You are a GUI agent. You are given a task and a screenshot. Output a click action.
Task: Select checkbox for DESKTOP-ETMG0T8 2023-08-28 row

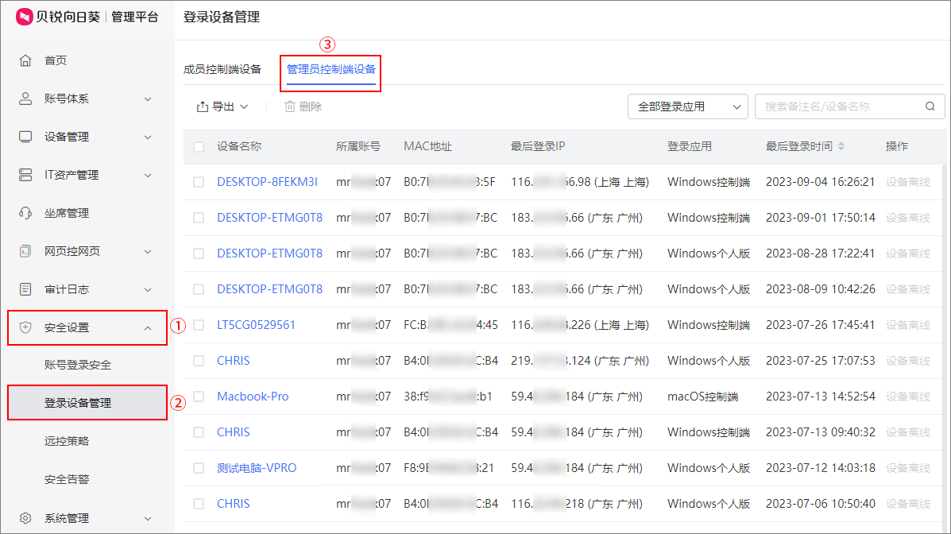[199, 253]
